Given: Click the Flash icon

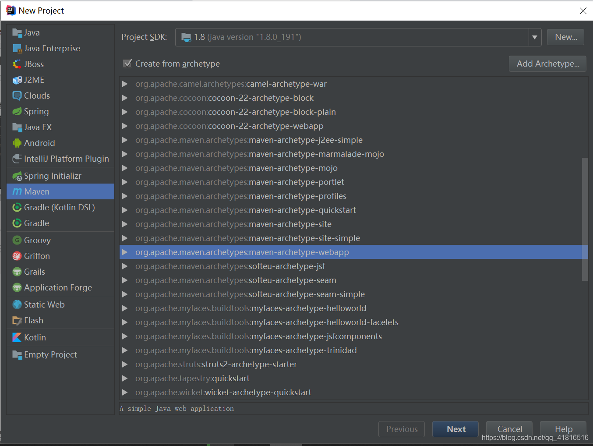Looking at the screenshot, I should tap(17, 320).
